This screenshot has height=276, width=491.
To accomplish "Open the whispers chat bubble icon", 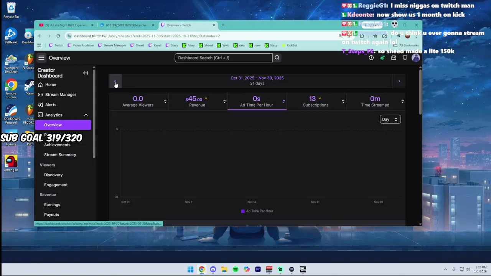I will pyautogui.click(x=405, y=58).
